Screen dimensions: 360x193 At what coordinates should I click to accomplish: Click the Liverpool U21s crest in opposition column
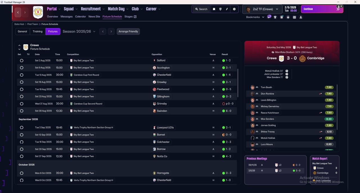tap(154, 127)
